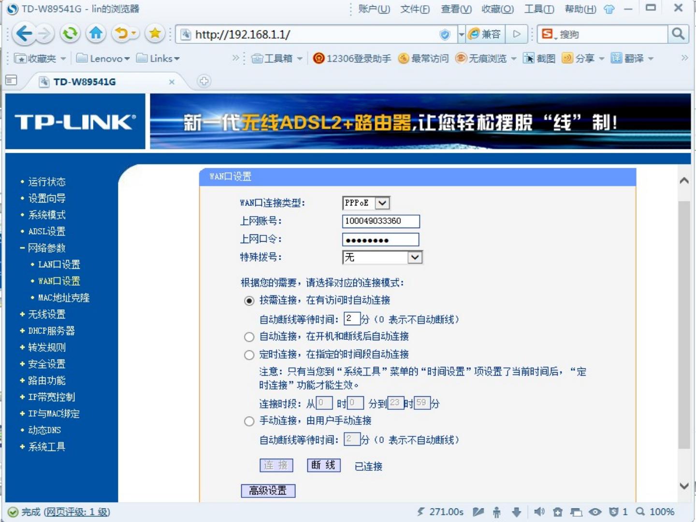Open the 工具(T) menu
Viewport: 696px width, 522px height.
click(539, 9)
